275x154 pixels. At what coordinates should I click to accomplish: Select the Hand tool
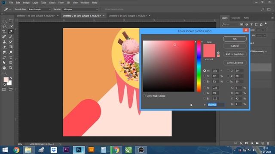coord(4,68)
